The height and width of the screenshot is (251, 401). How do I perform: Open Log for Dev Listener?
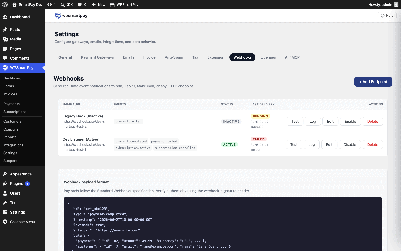(312, 144)
